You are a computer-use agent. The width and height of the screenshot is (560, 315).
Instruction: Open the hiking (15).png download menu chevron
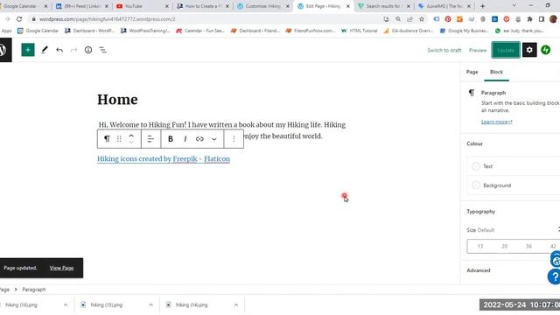150,304
